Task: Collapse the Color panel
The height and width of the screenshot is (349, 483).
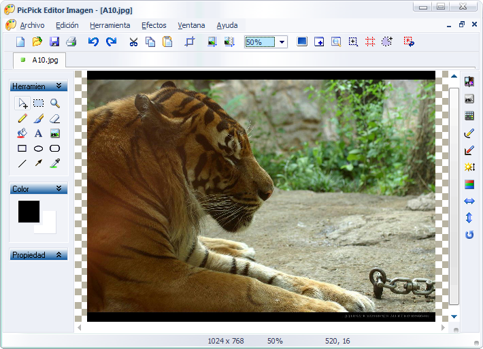Action: click(x=59, y=188)
